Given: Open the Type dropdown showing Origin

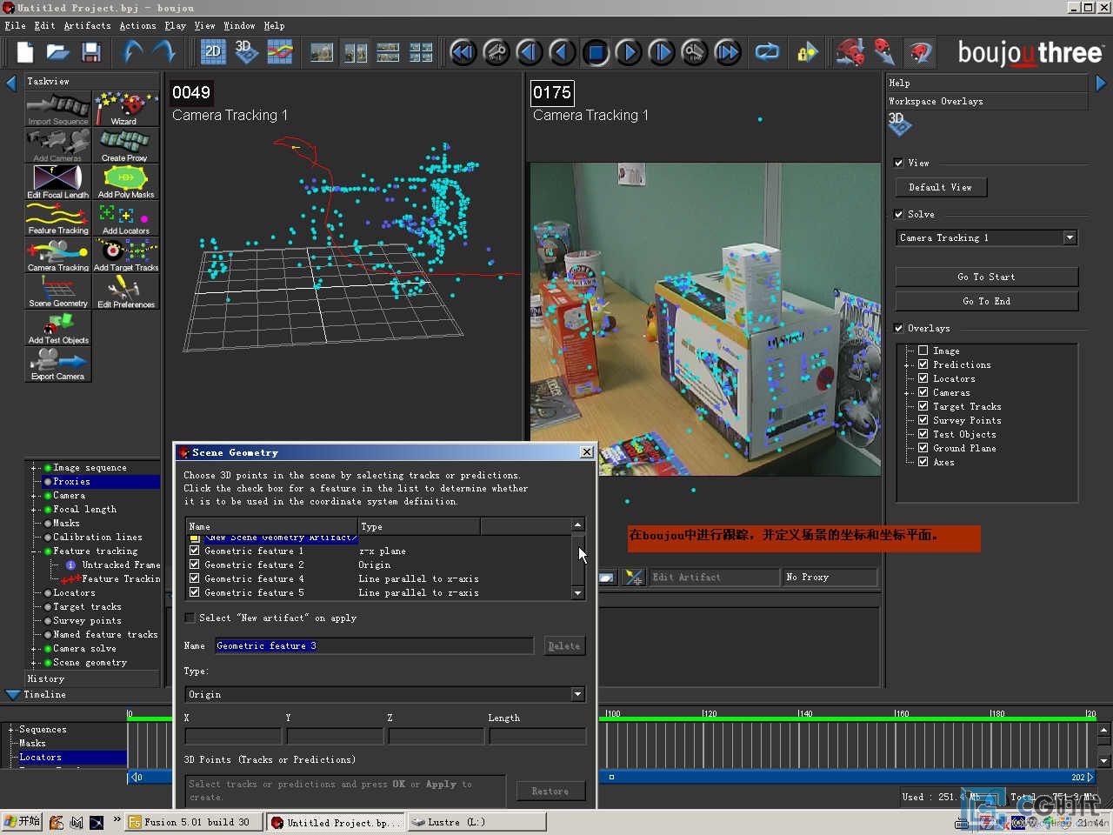Looking at the screenshot, I should 578,694.
